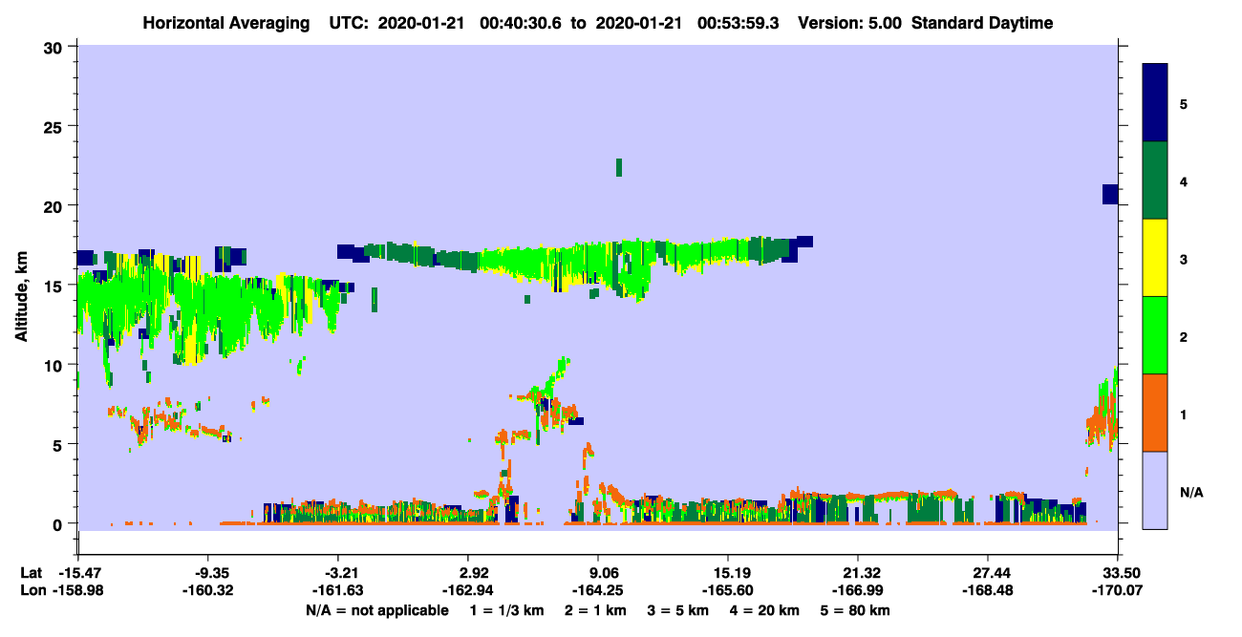Click the '2 = 1 km' legend entry
The height and width of the screenshot is (637, 1242).
click(x=595, y=610)
